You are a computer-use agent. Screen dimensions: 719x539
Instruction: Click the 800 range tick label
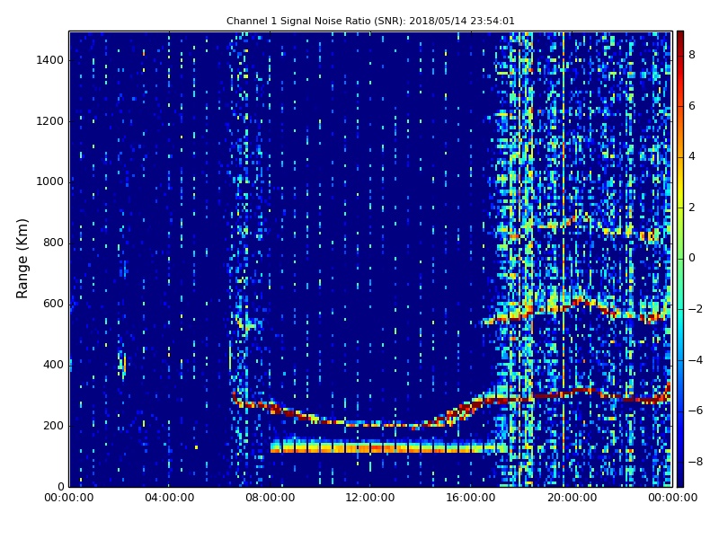point(53,243)
